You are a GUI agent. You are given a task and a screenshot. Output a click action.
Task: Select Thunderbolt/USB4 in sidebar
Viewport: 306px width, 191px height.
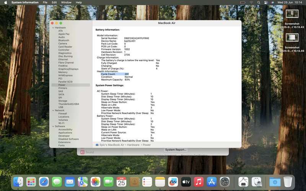coord(69,104)
